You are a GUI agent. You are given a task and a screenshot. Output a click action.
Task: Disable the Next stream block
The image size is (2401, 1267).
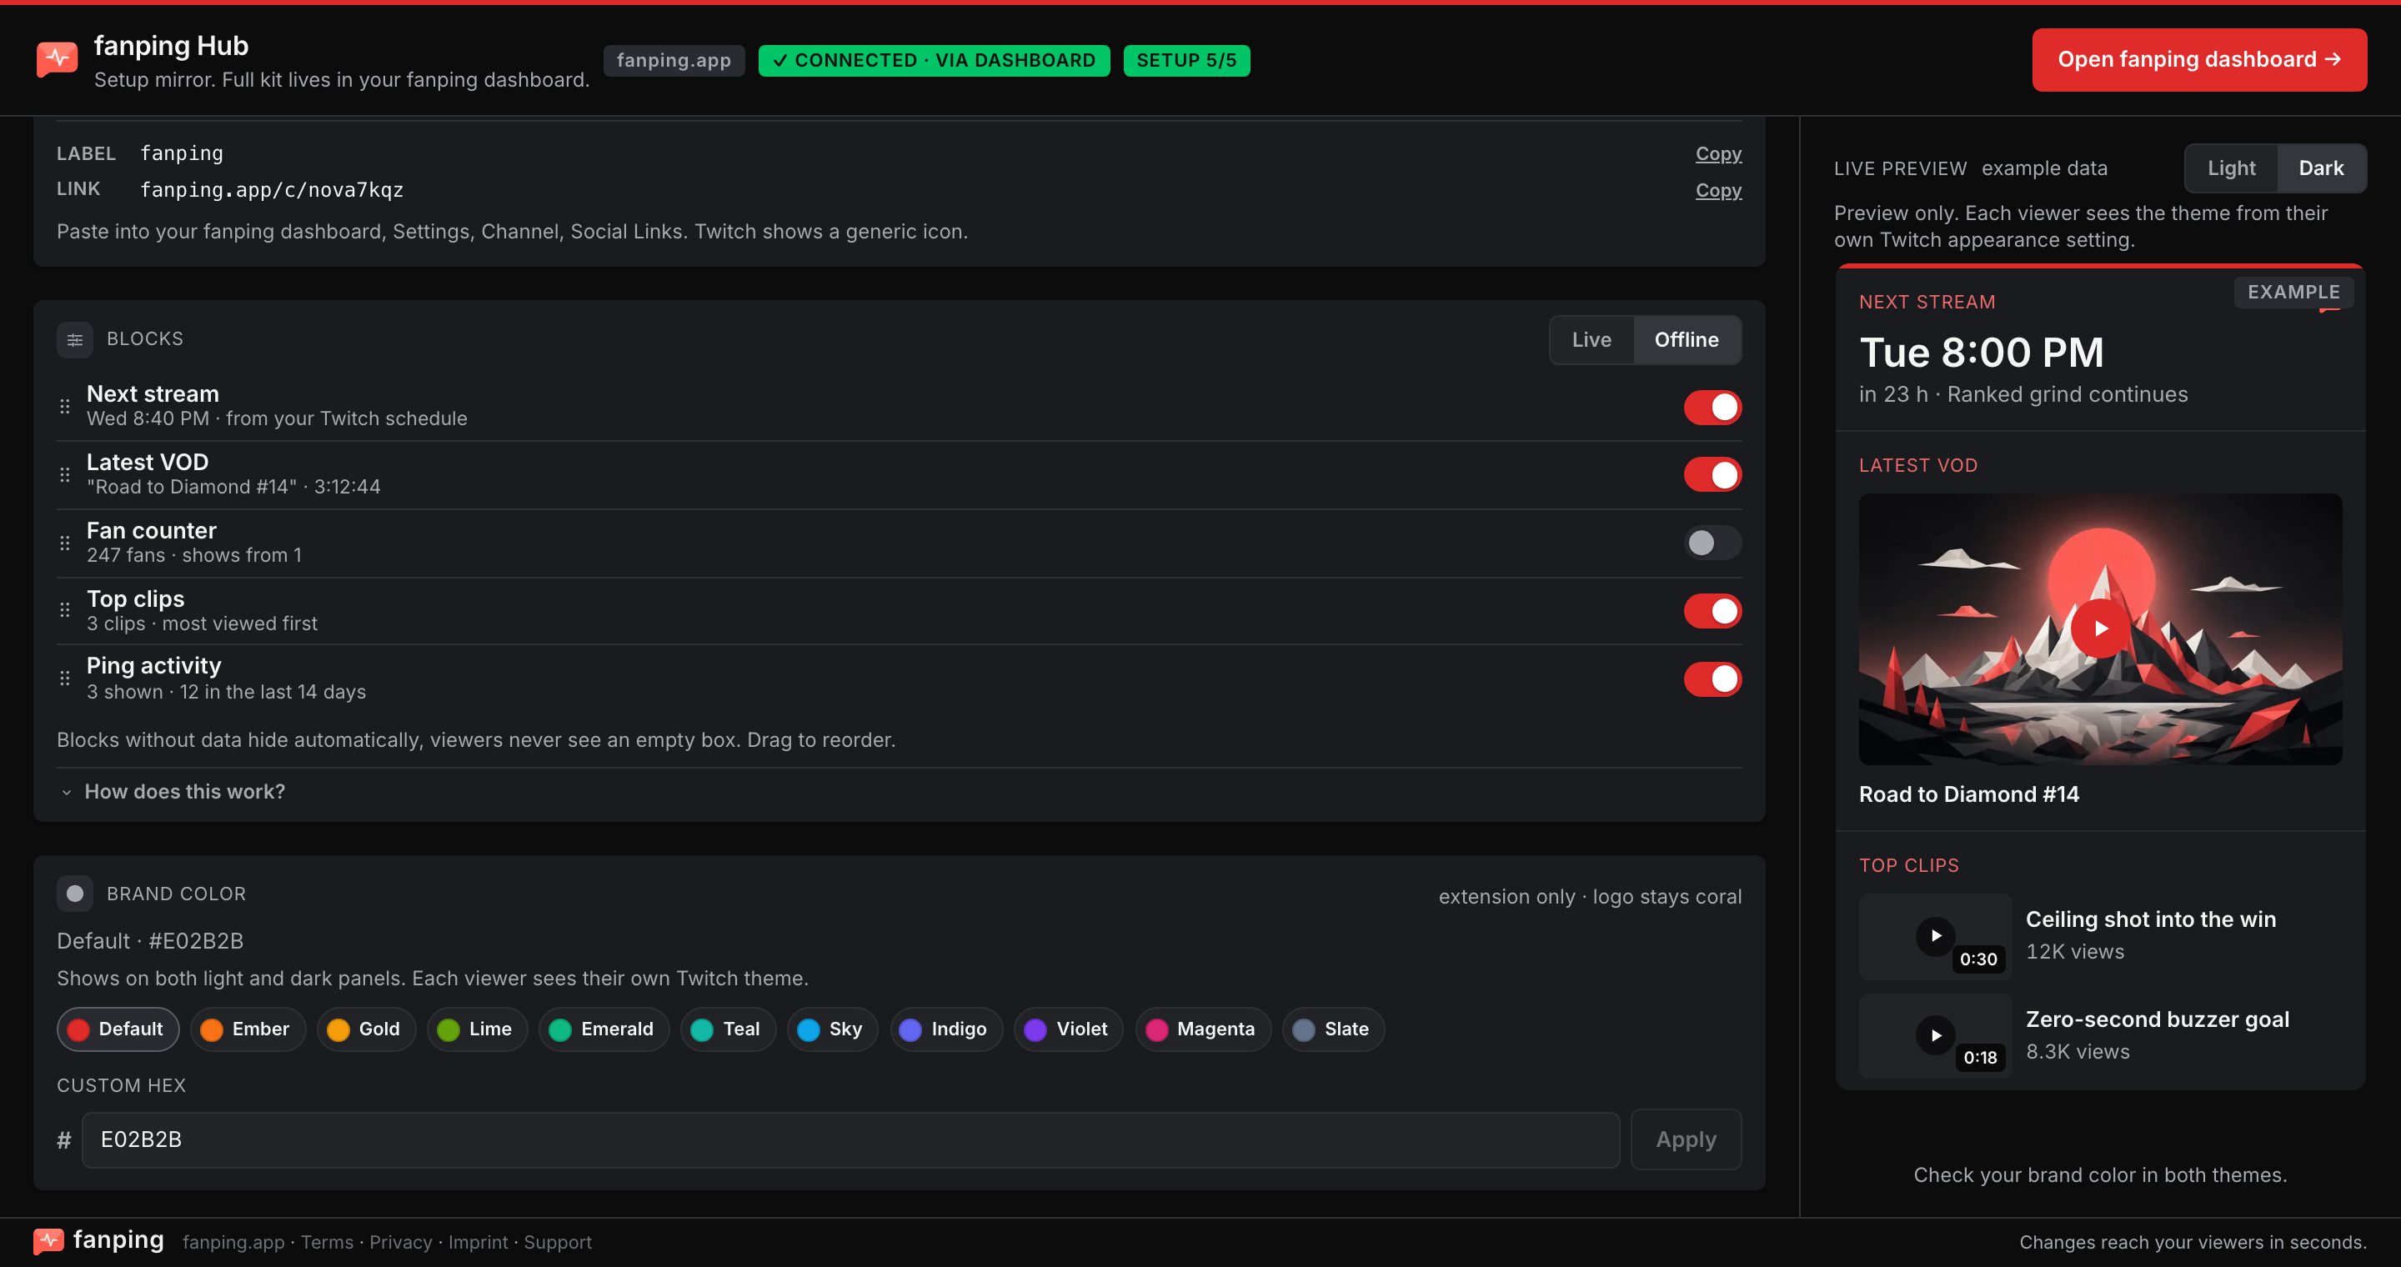click(1712, 407)
